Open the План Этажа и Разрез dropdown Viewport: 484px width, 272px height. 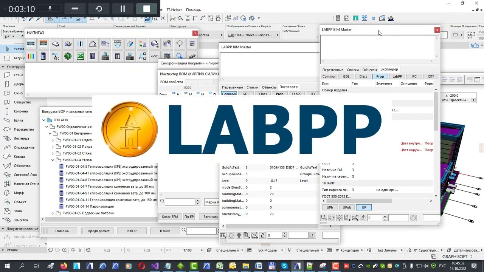[x=253, y=35]
